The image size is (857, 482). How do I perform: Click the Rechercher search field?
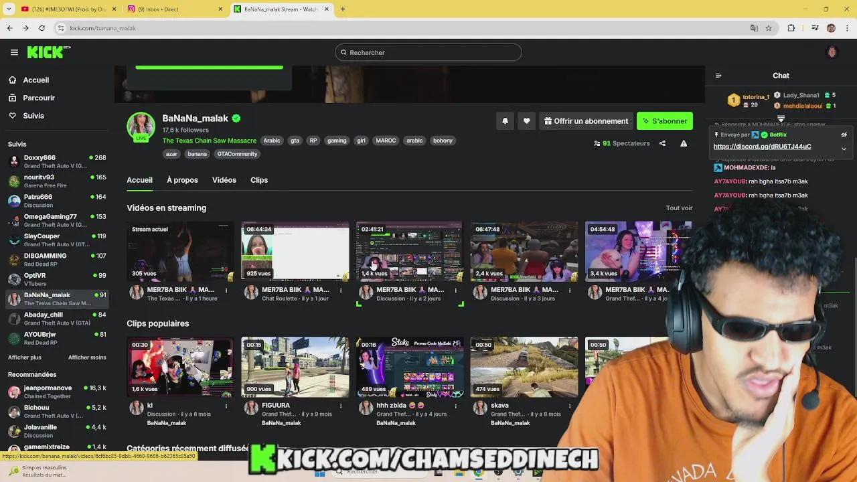(428, 52)
